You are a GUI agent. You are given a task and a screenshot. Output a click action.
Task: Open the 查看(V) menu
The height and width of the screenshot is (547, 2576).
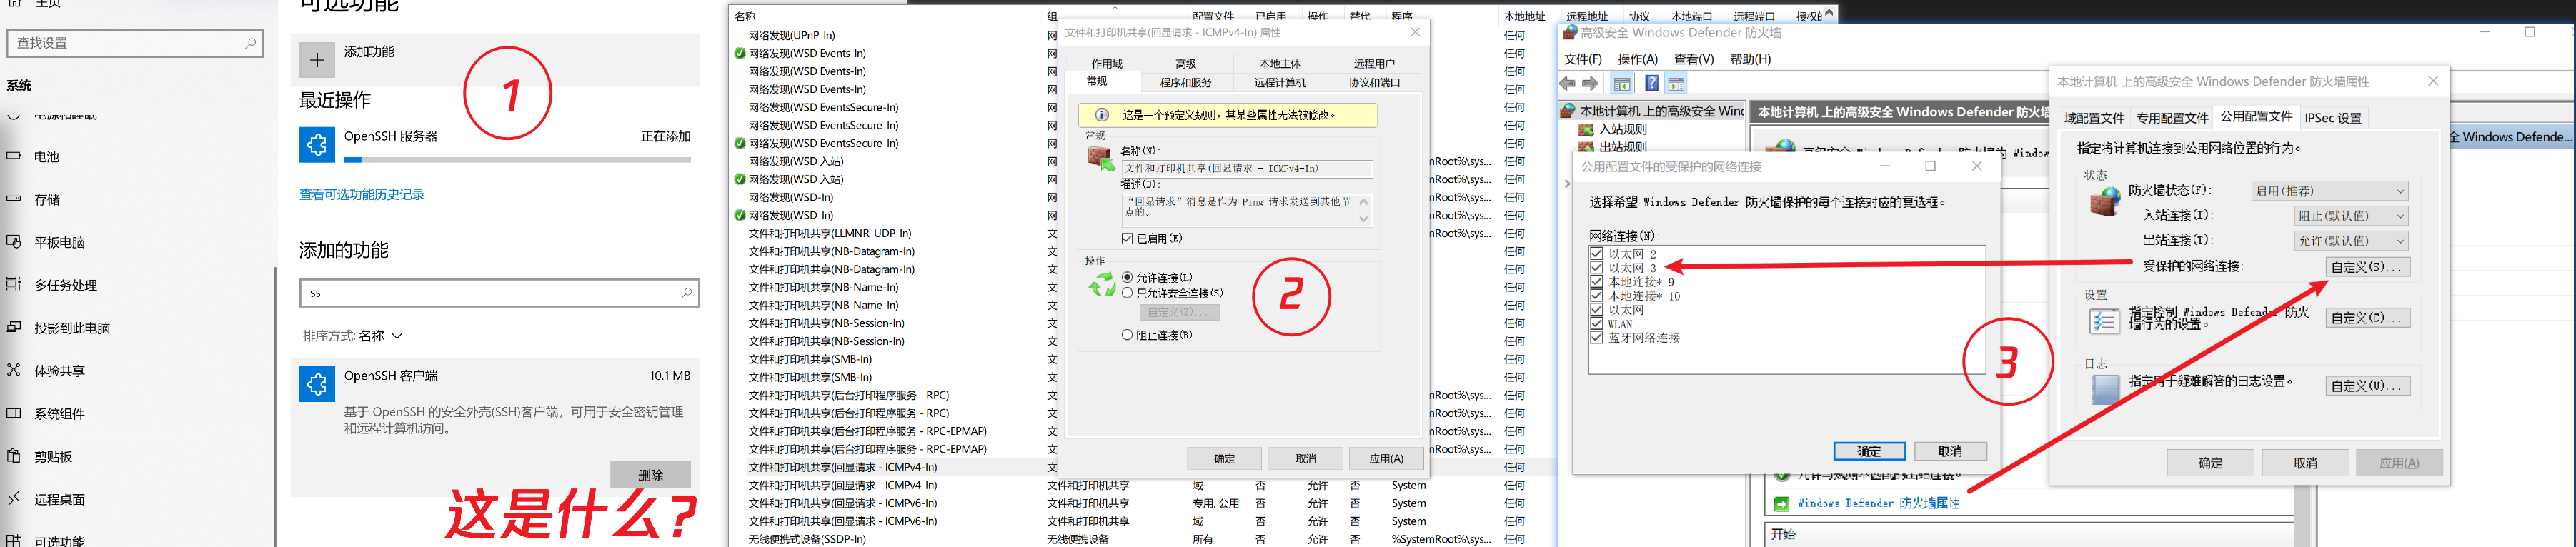1694,59
